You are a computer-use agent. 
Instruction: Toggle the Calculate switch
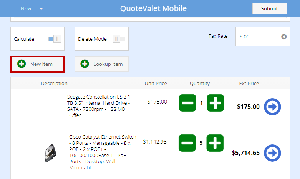click(55, 39)
